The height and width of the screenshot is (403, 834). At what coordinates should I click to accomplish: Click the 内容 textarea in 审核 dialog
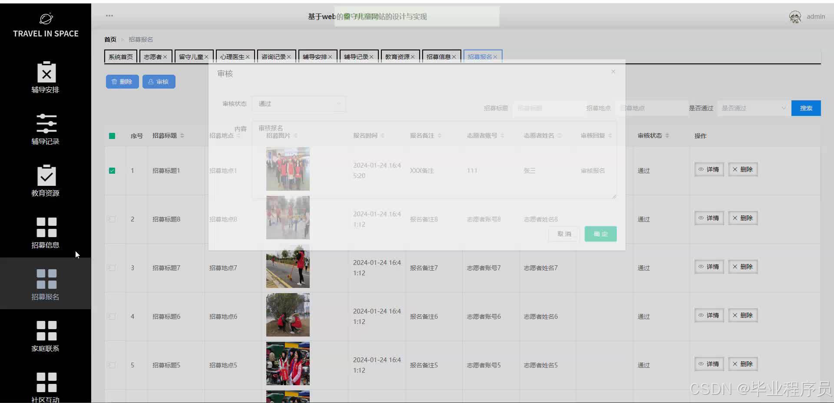[x=434, y=160]
